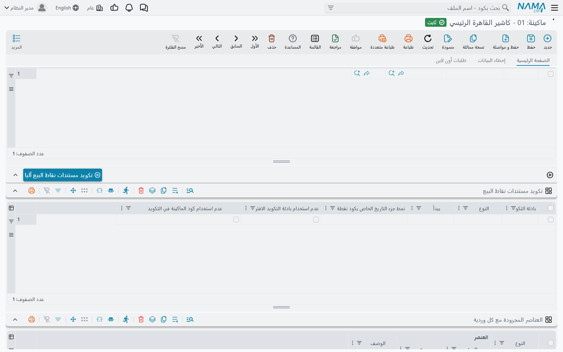Open search filter options in search bar
Image resolution: width=563 pixels, height=352 pixels.
[x=331, y=8]
